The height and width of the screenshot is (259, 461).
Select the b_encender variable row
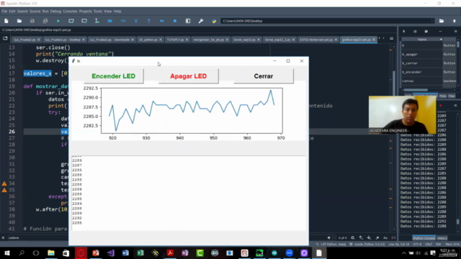[429, 72]
